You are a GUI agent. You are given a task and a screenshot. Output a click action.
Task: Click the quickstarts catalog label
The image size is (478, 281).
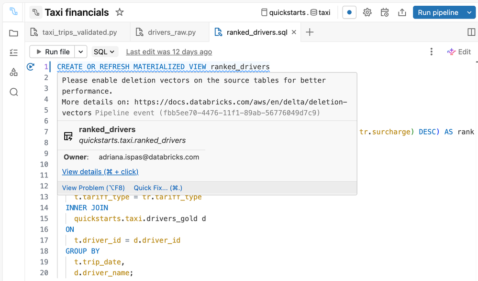[284, 12]
